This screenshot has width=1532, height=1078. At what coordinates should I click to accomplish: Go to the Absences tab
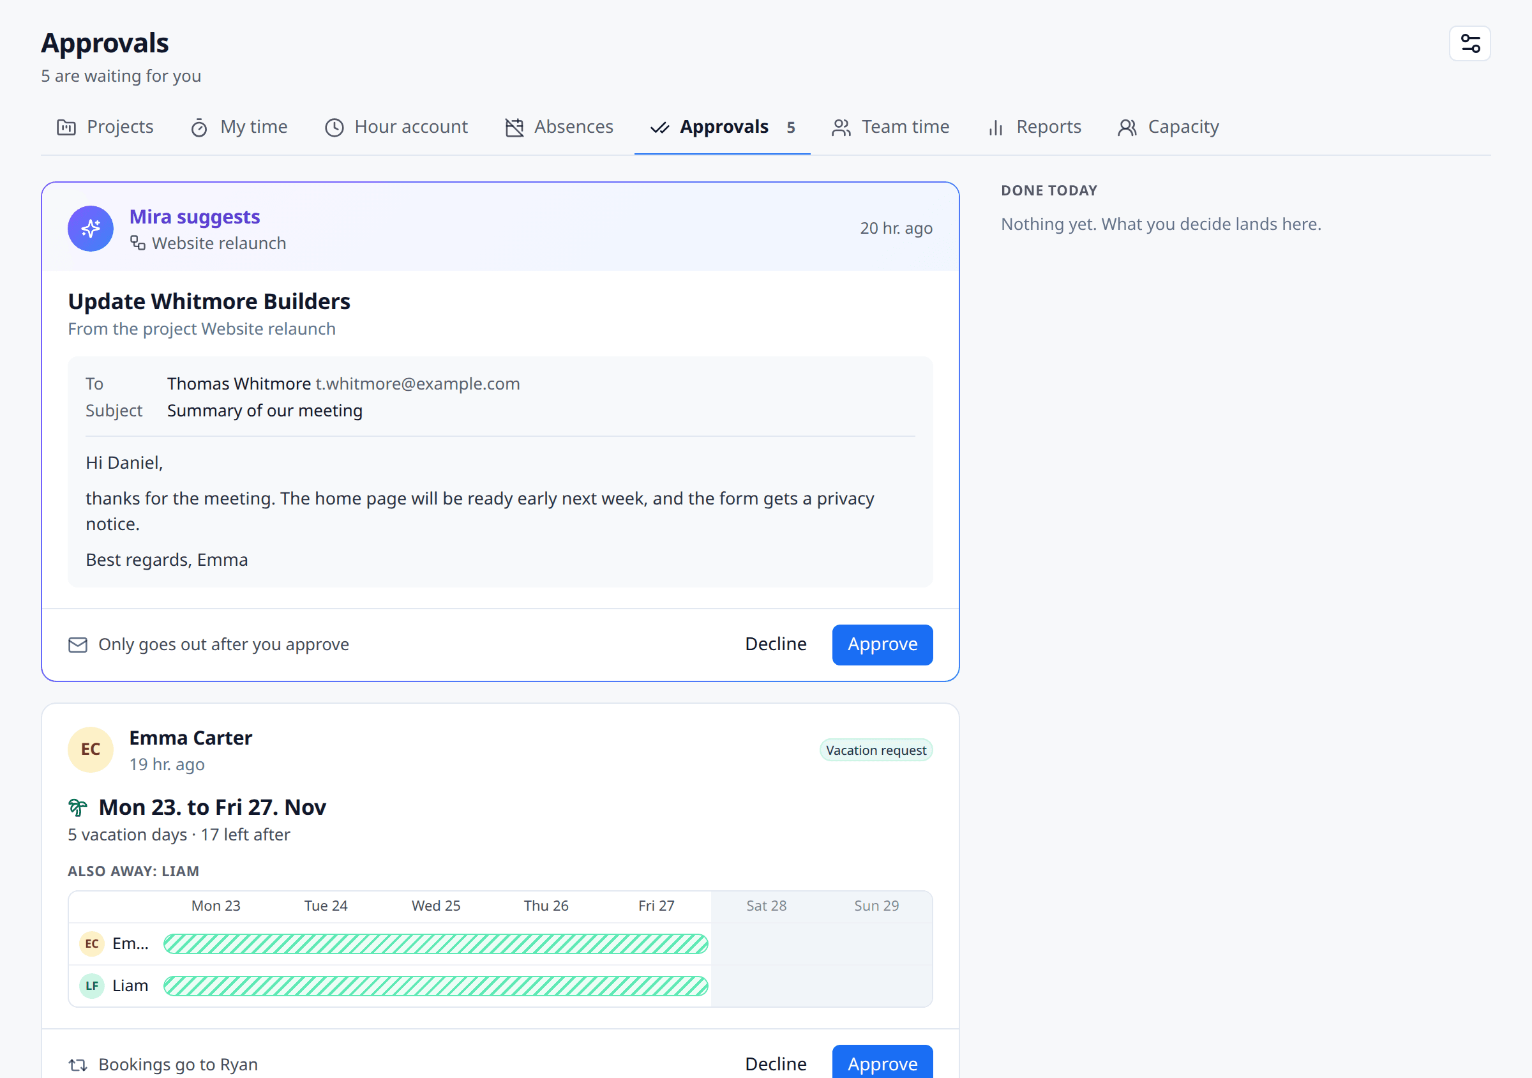tap(559, 127)
